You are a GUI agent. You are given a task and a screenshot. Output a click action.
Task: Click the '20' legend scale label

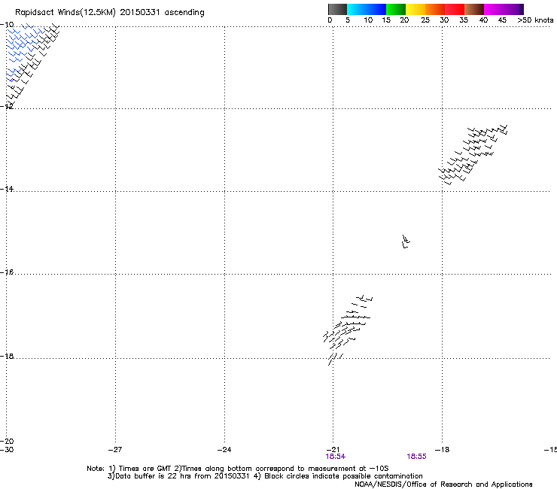(404, 20)
